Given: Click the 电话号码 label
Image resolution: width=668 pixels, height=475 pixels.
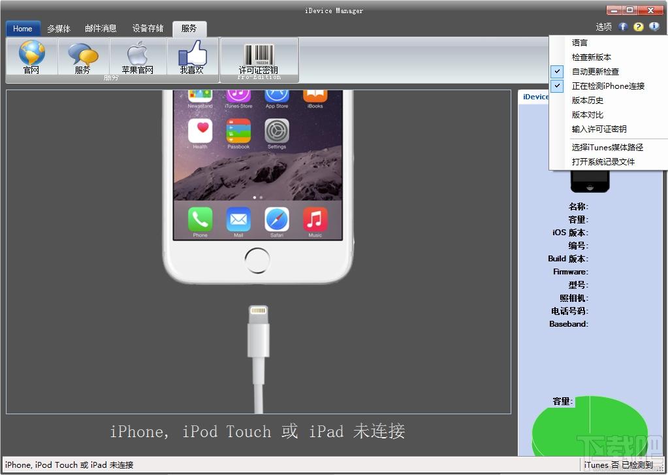Looking at the screenshot, I should coord(569,311).
